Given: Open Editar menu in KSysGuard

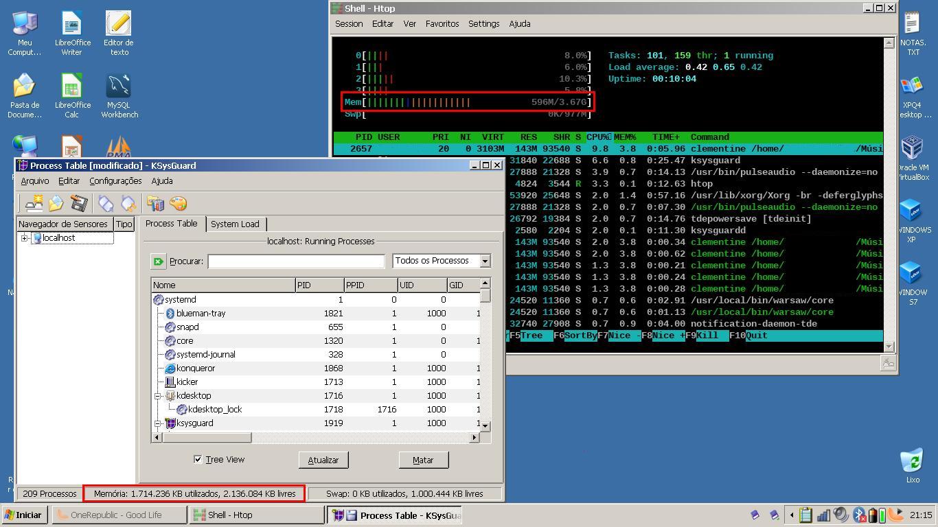Looking at the screenshot, I should pyautogui.click(x=69, y=181).
